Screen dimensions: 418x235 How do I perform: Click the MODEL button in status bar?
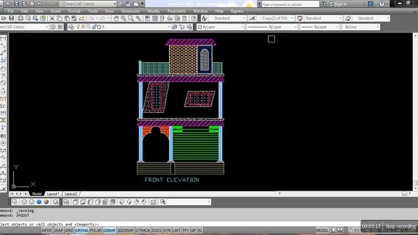tap(322, 230)
